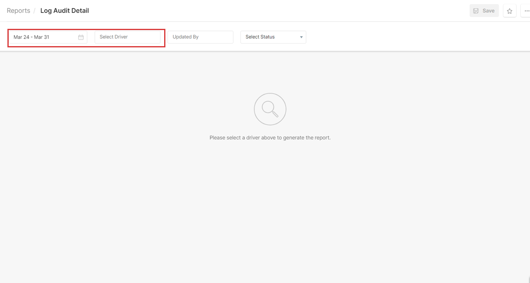The width and height of the screenshot is (530, 283).
Task: Click the Log Audit Detail title
Action: pyautogui.click(x=65, y=11)
